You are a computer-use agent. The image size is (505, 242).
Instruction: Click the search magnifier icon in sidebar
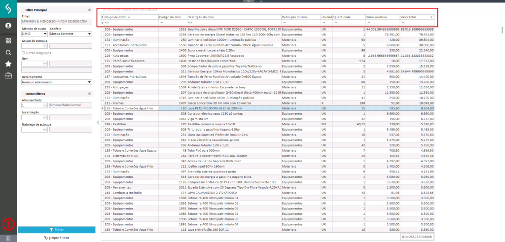tap(8, 52)
